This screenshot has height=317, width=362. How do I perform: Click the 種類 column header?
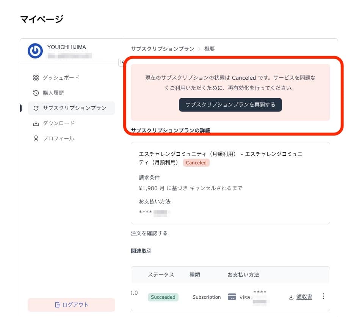click(194, 275)
